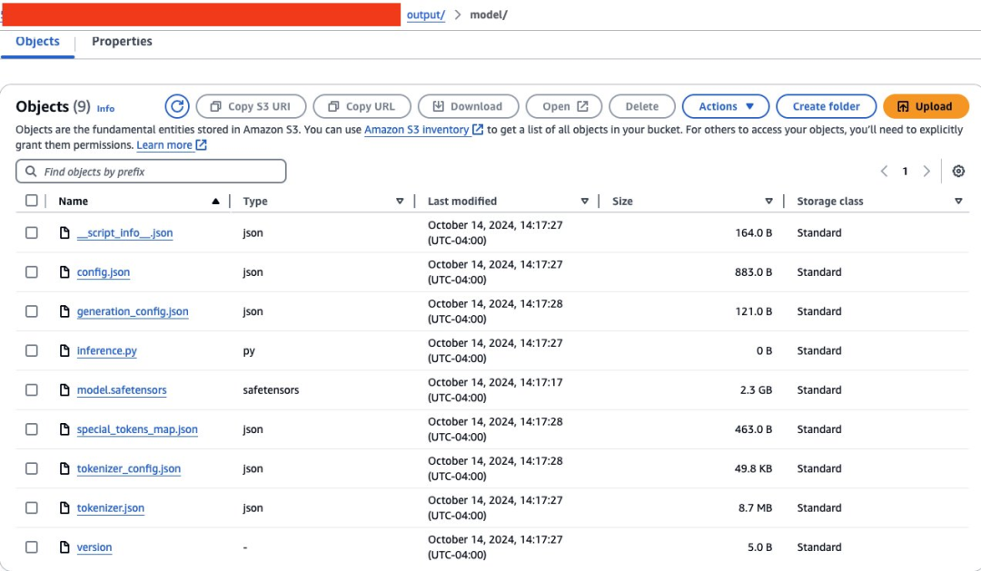
Task: Open the Actions dropdown menu
Action: tap(726, 106)
